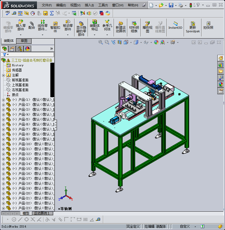The image size is (225, 230).
Task: Select the Move Component (移动零部件) tool
Action: (x=68, y=25)
